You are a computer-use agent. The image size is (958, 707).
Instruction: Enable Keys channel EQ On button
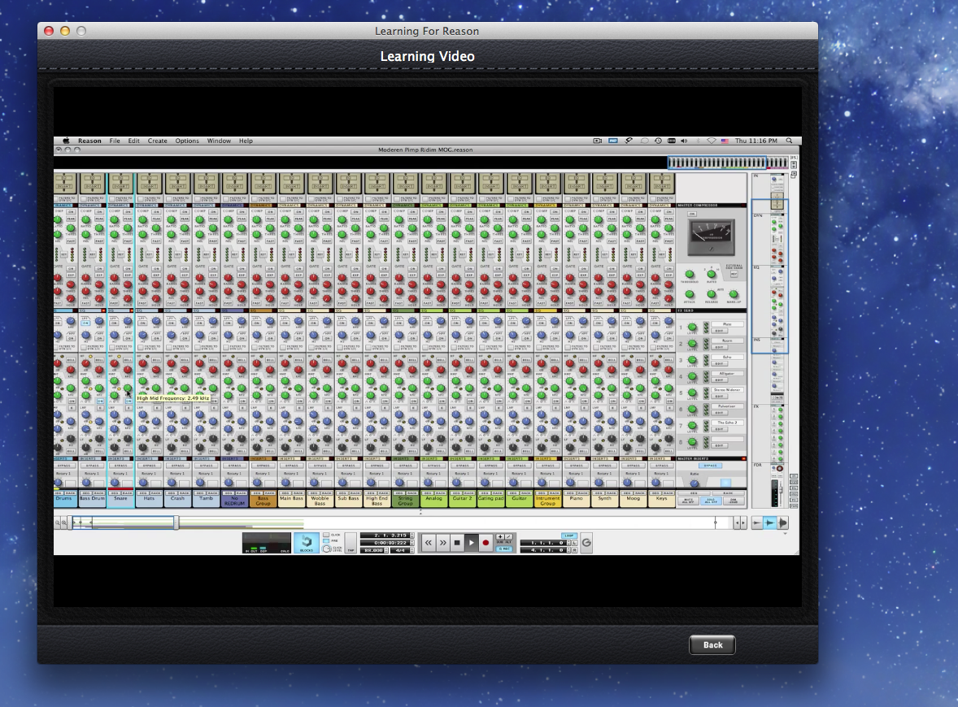(x=670, y=401)
